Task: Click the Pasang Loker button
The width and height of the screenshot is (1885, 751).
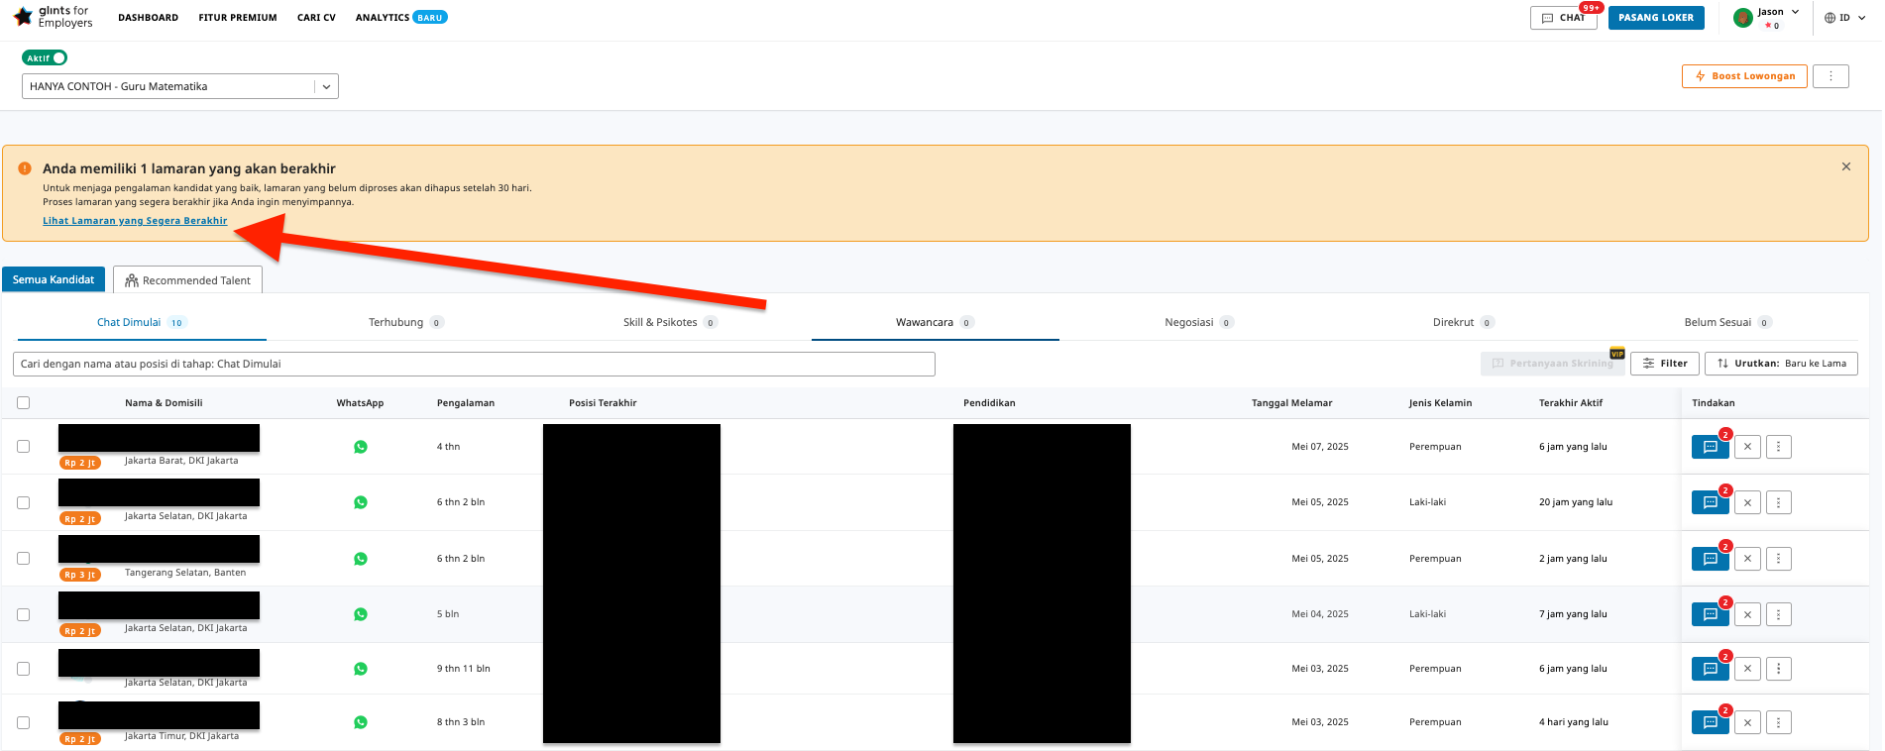Action: click(x=1656, y=18)
